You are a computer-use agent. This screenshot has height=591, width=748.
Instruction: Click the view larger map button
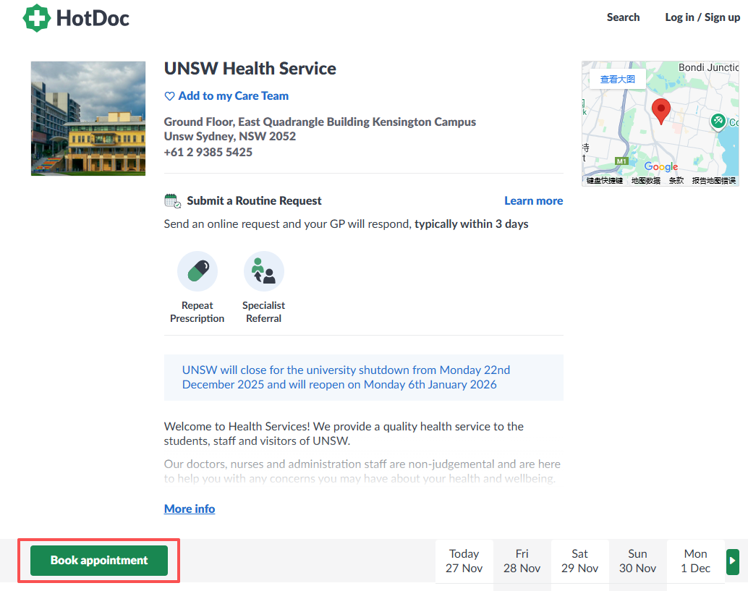(x=617, y=80)
